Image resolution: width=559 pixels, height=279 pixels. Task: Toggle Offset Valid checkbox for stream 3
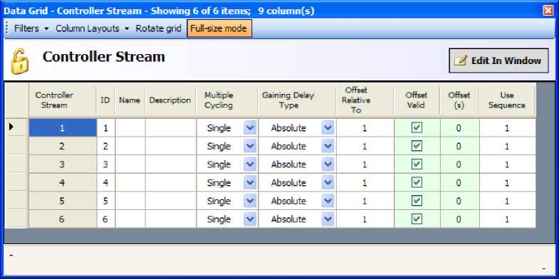click(x=417, y=164)
